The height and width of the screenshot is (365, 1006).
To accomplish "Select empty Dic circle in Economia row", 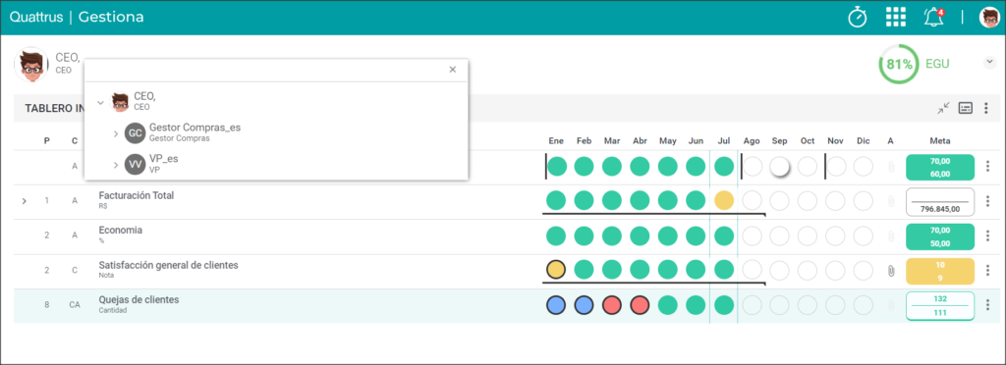I will click(x=864, y=235).
